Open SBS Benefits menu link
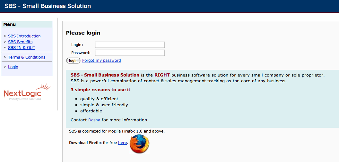339x162 pixels. tap(20, 42)
